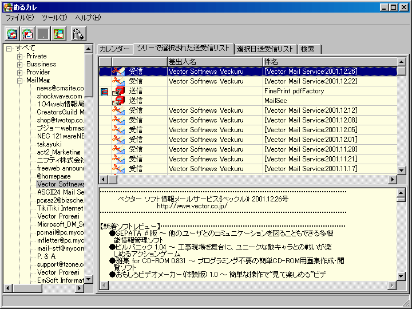Click the received-mail icon on the 2001.12.05 row
The height and width of the screenshot is (309, 412).
118,130
